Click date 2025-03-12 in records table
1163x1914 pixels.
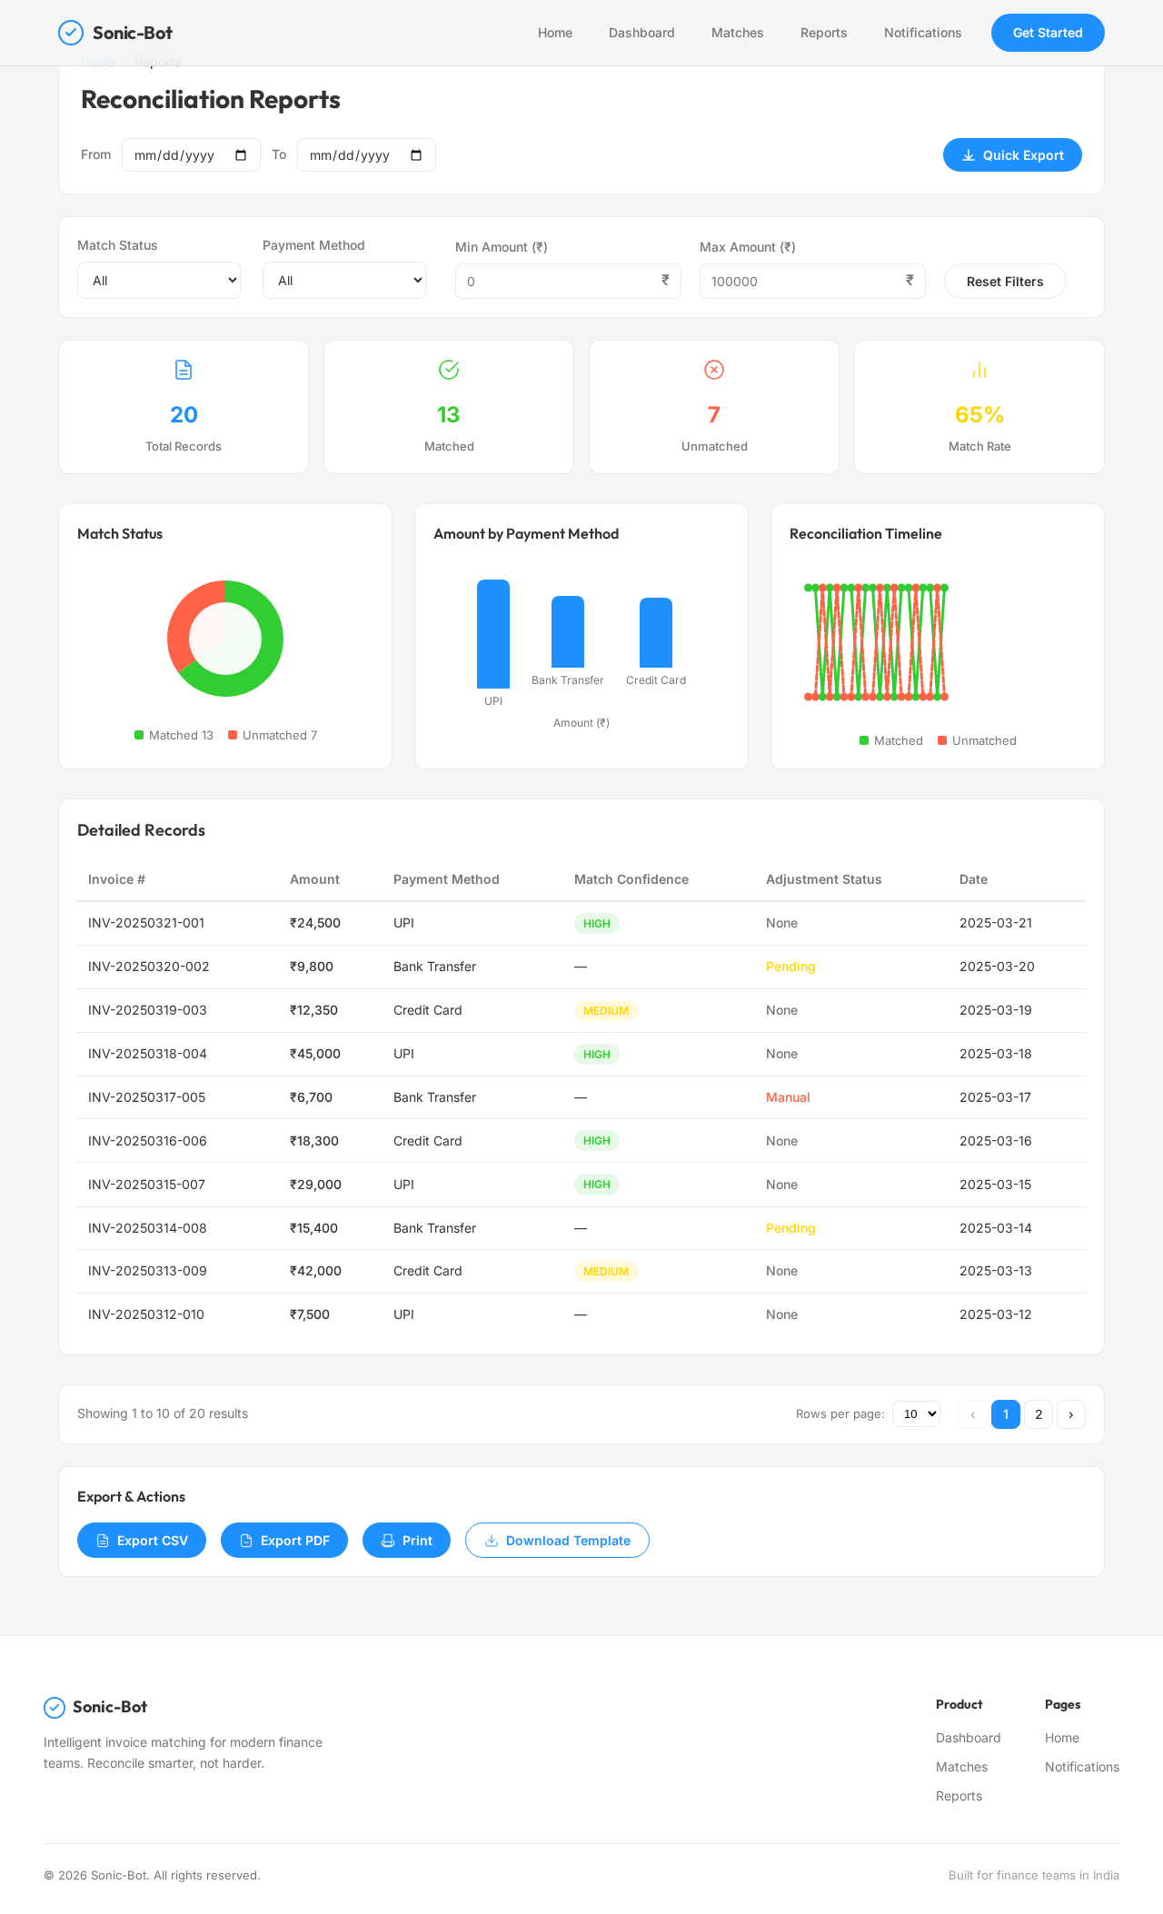[x=996, y=1314]
